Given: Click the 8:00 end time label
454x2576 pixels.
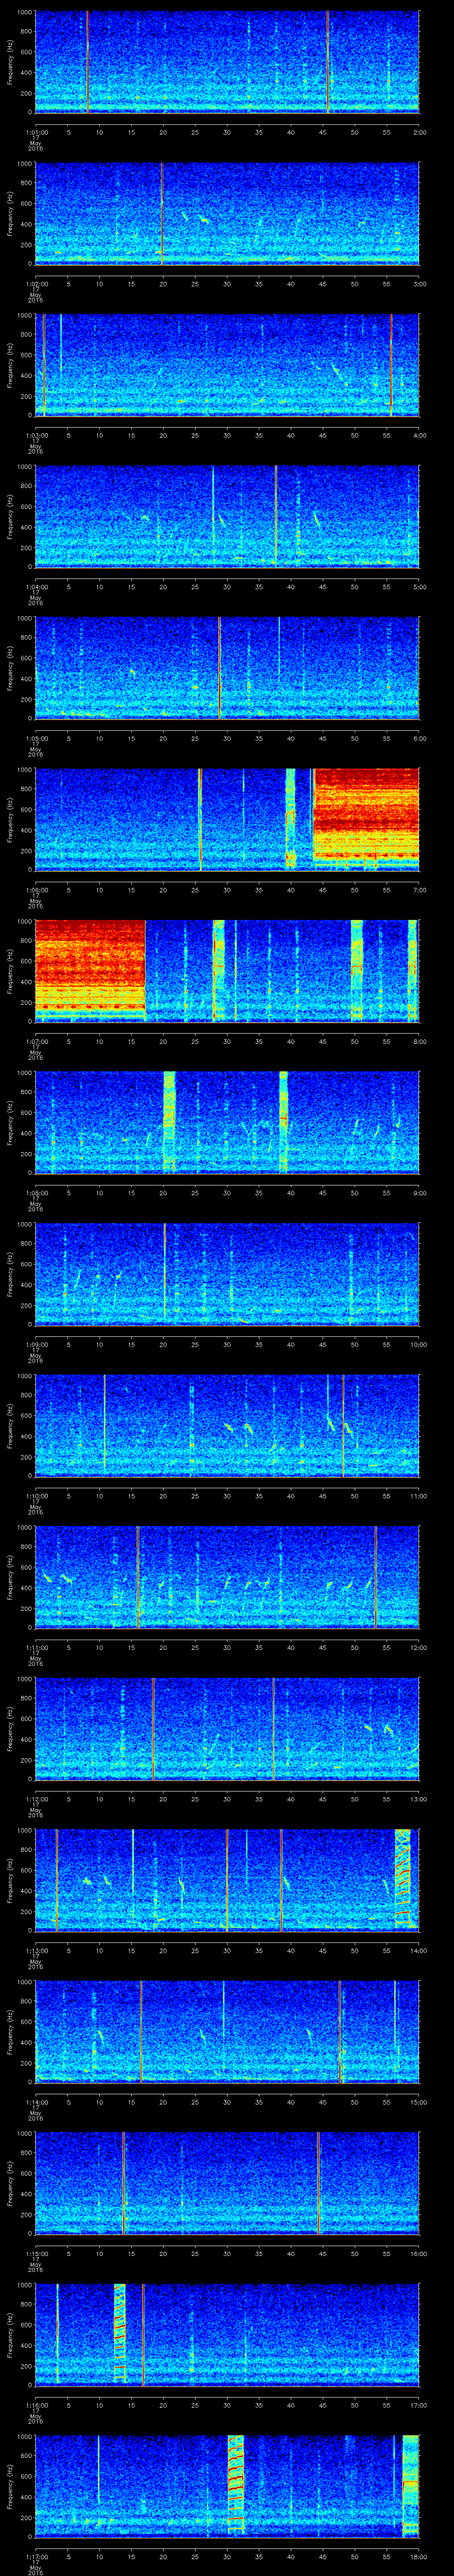Looking at the screenshot, I should click(419, 1041).
